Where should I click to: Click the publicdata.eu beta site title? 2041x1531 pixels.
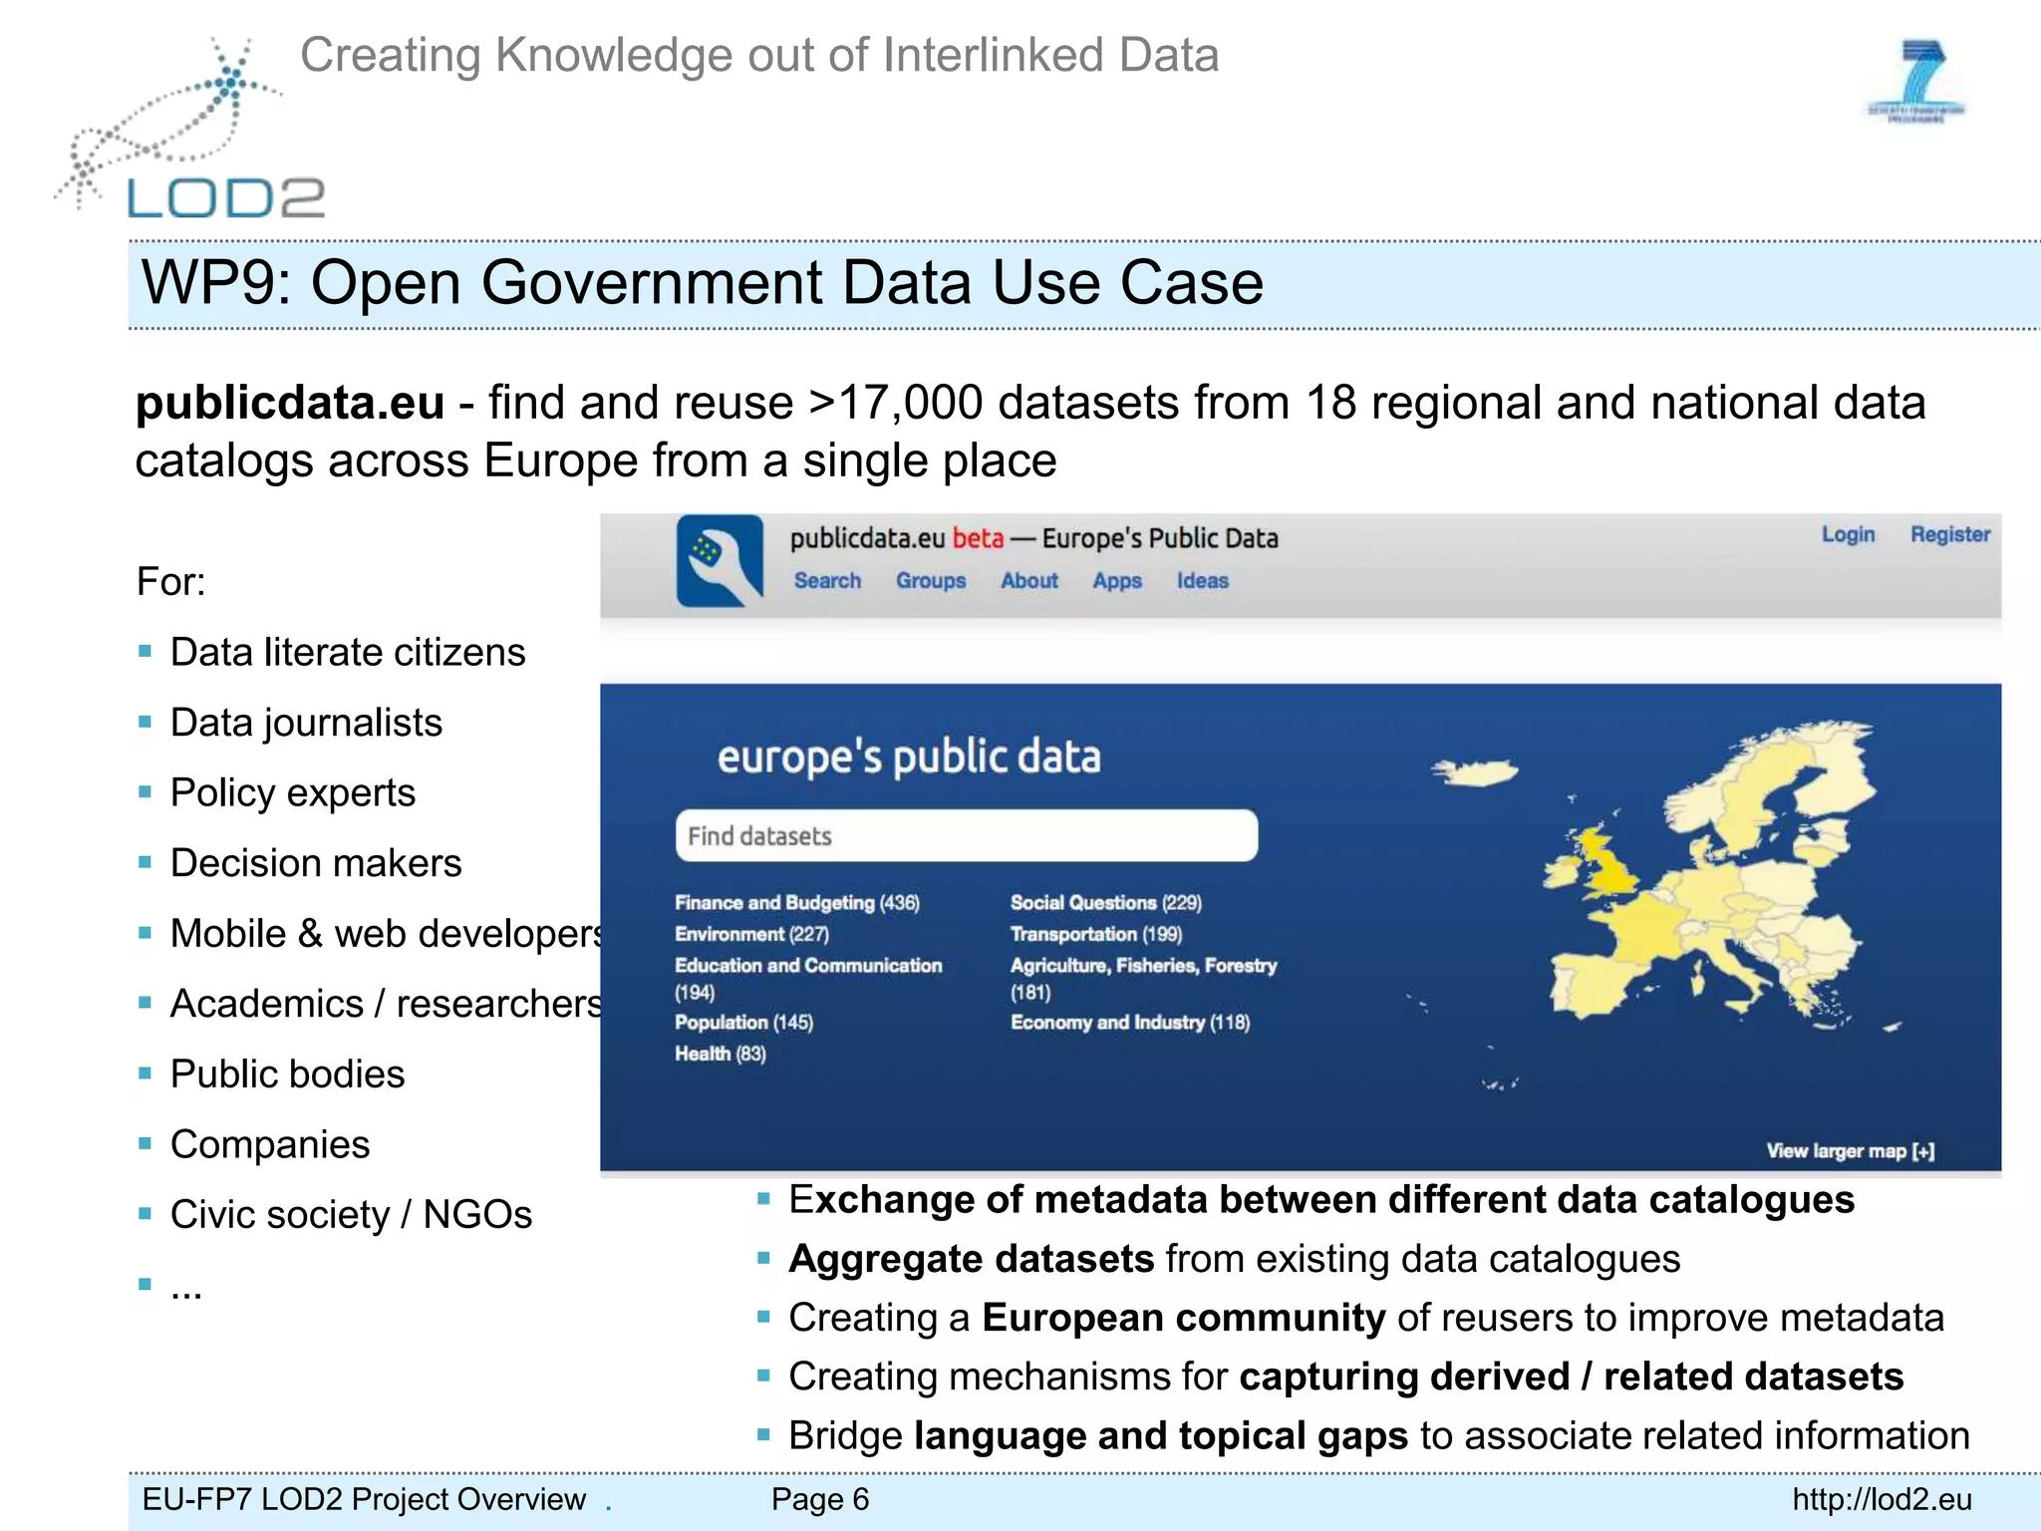tap(1033, 538)
